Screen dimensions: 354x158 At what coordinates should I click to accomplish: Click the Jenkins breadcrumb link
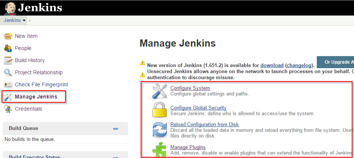[x=12, y=20]
